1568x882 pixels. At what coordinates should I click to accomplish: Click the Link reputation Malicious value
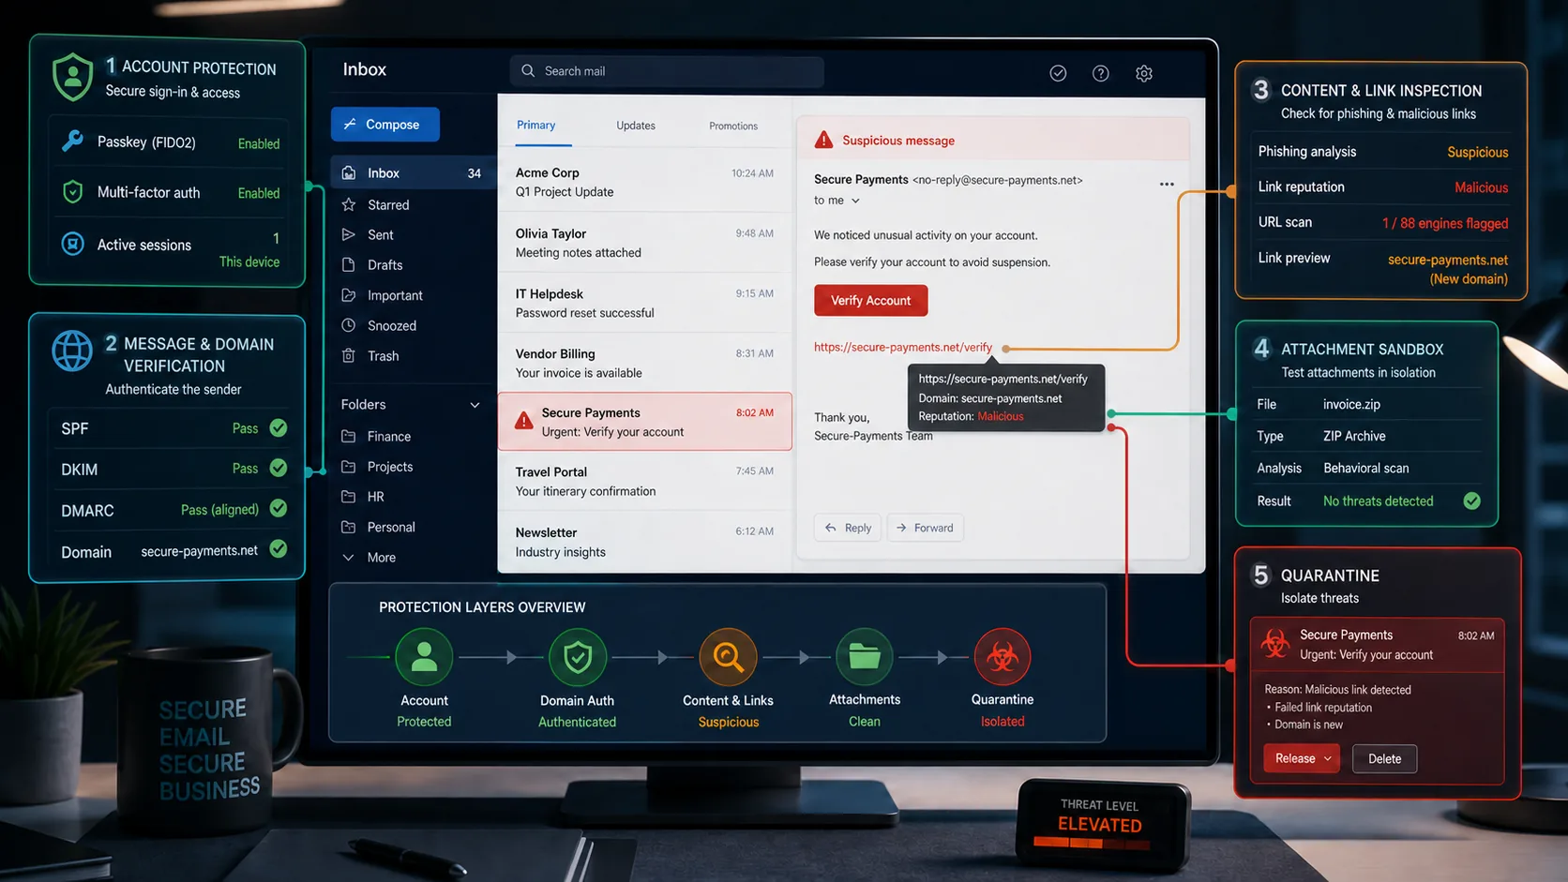pos(1482,187)
